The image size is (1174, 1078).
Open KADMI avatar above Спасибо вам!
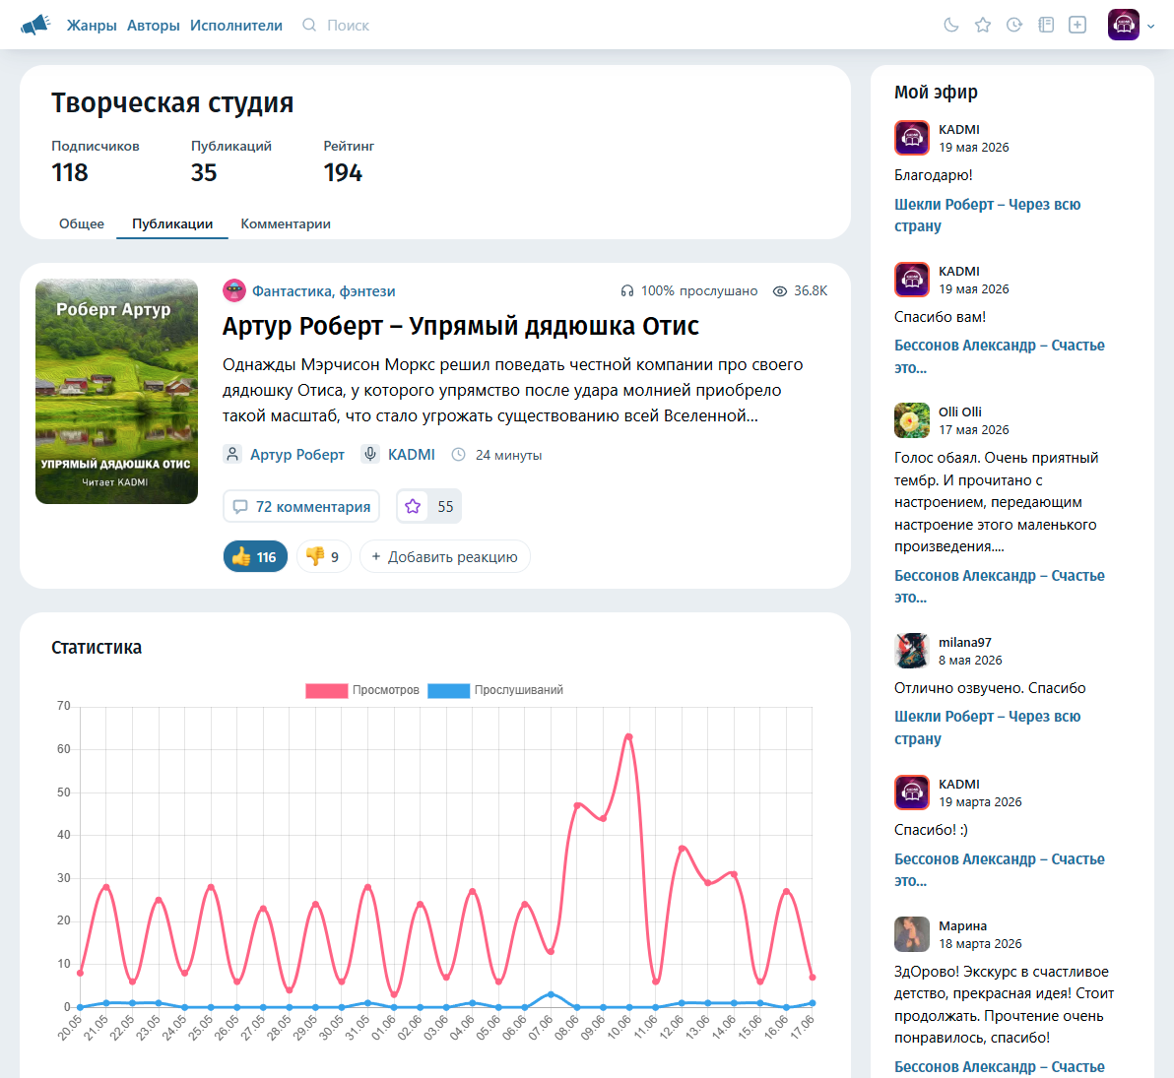pyautogui.click(x=912, y=280)
